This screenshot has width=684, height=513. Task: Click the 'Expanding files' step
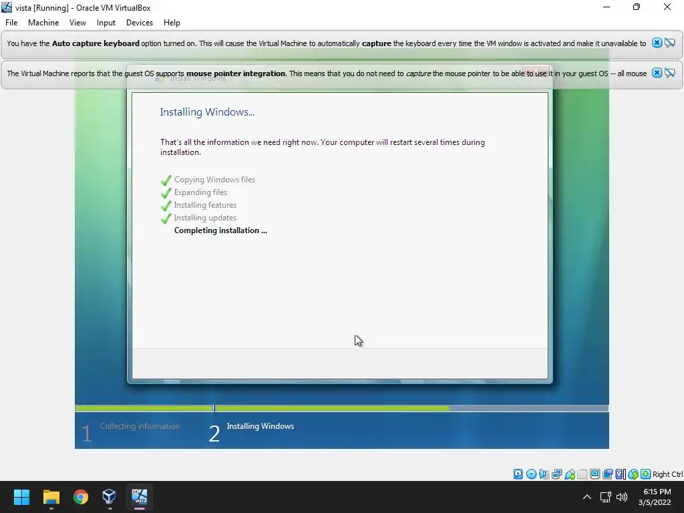point(200,192)
